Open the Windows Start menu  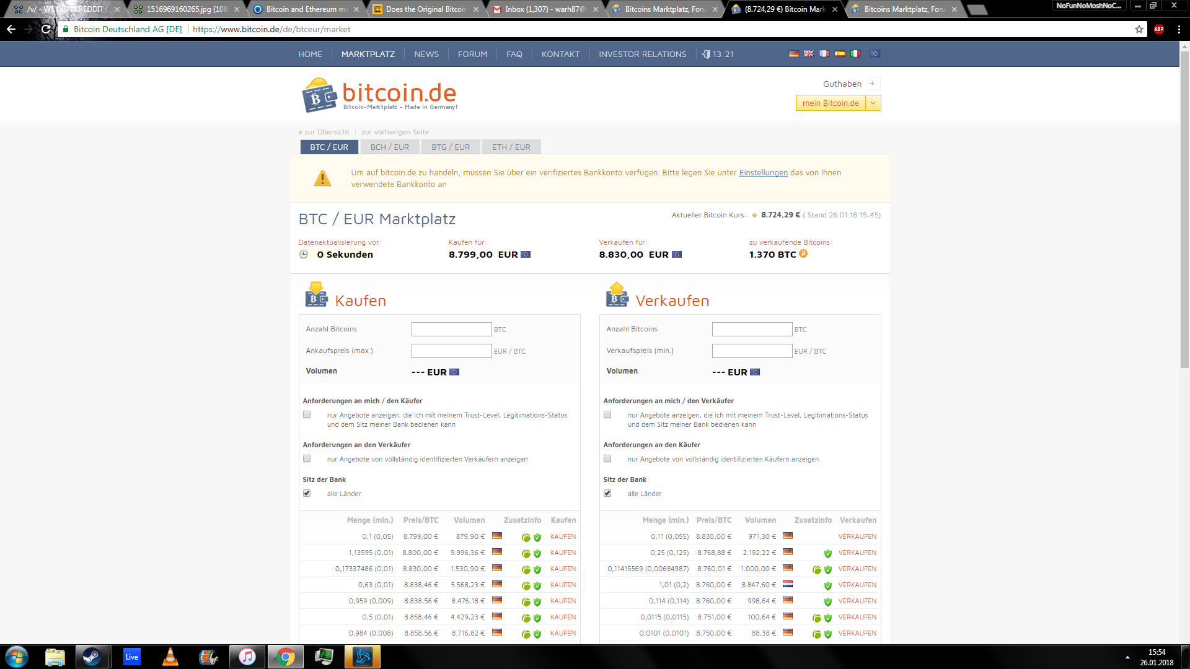click(x=17, y=657)
